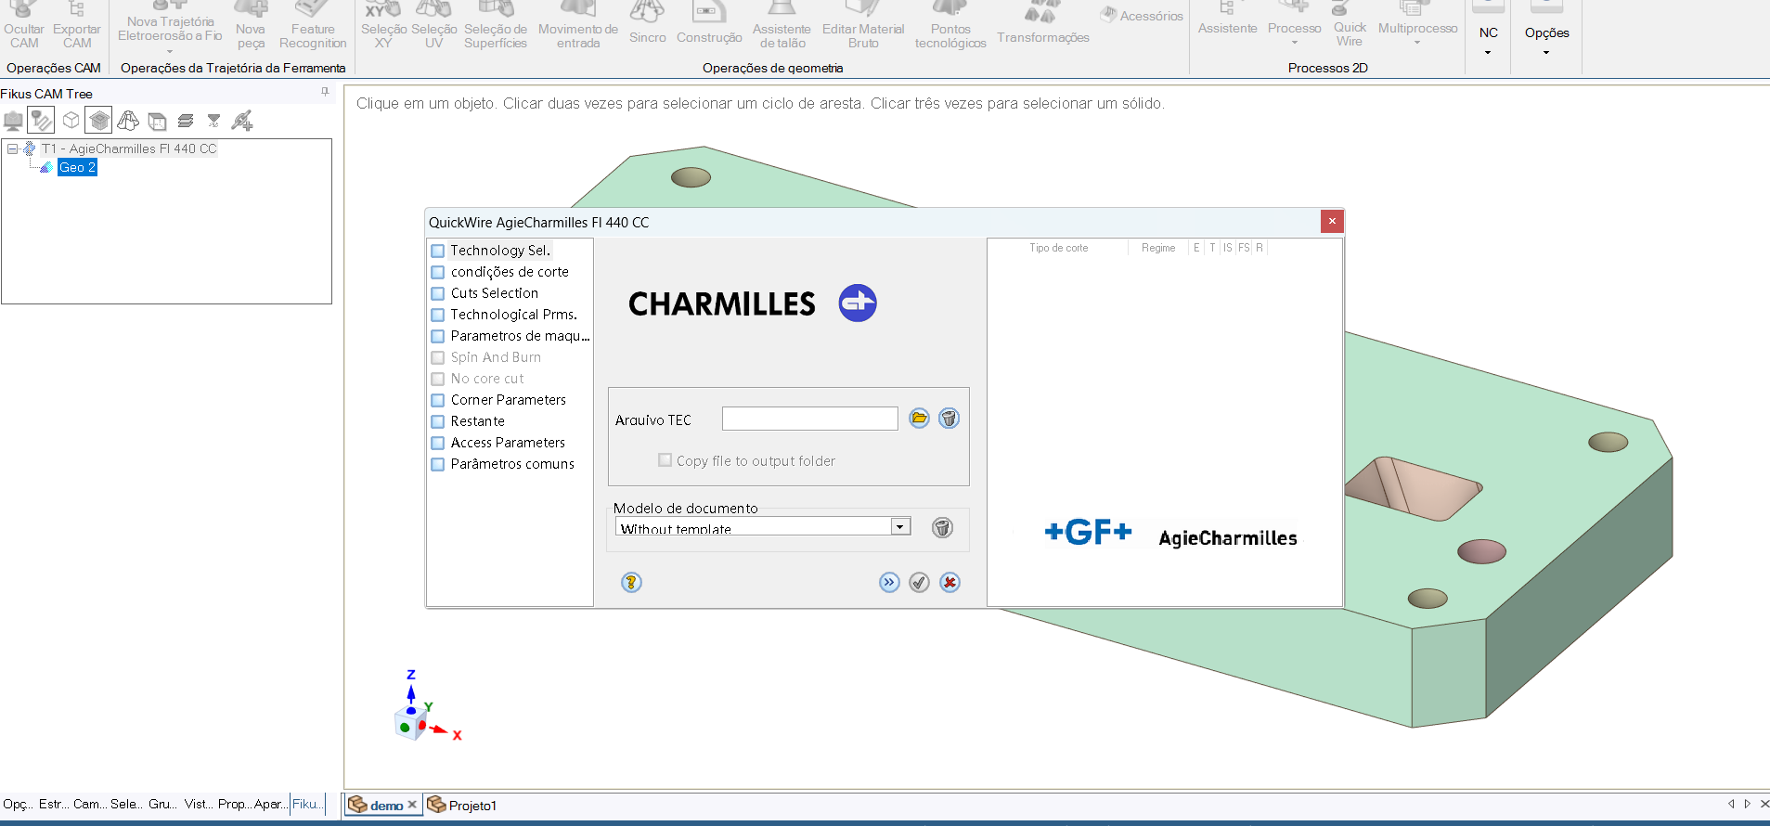Open folder icon to browse TEC file

[919, 419]
